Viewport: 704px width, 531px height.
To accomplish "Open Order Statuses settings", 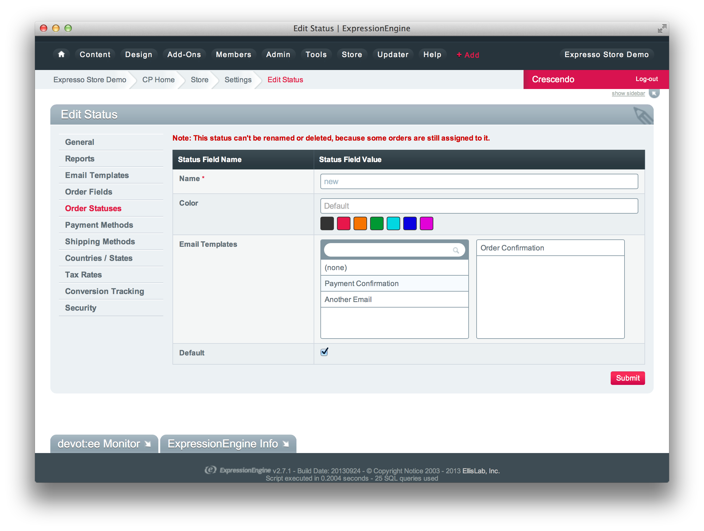I will point(111,208).
